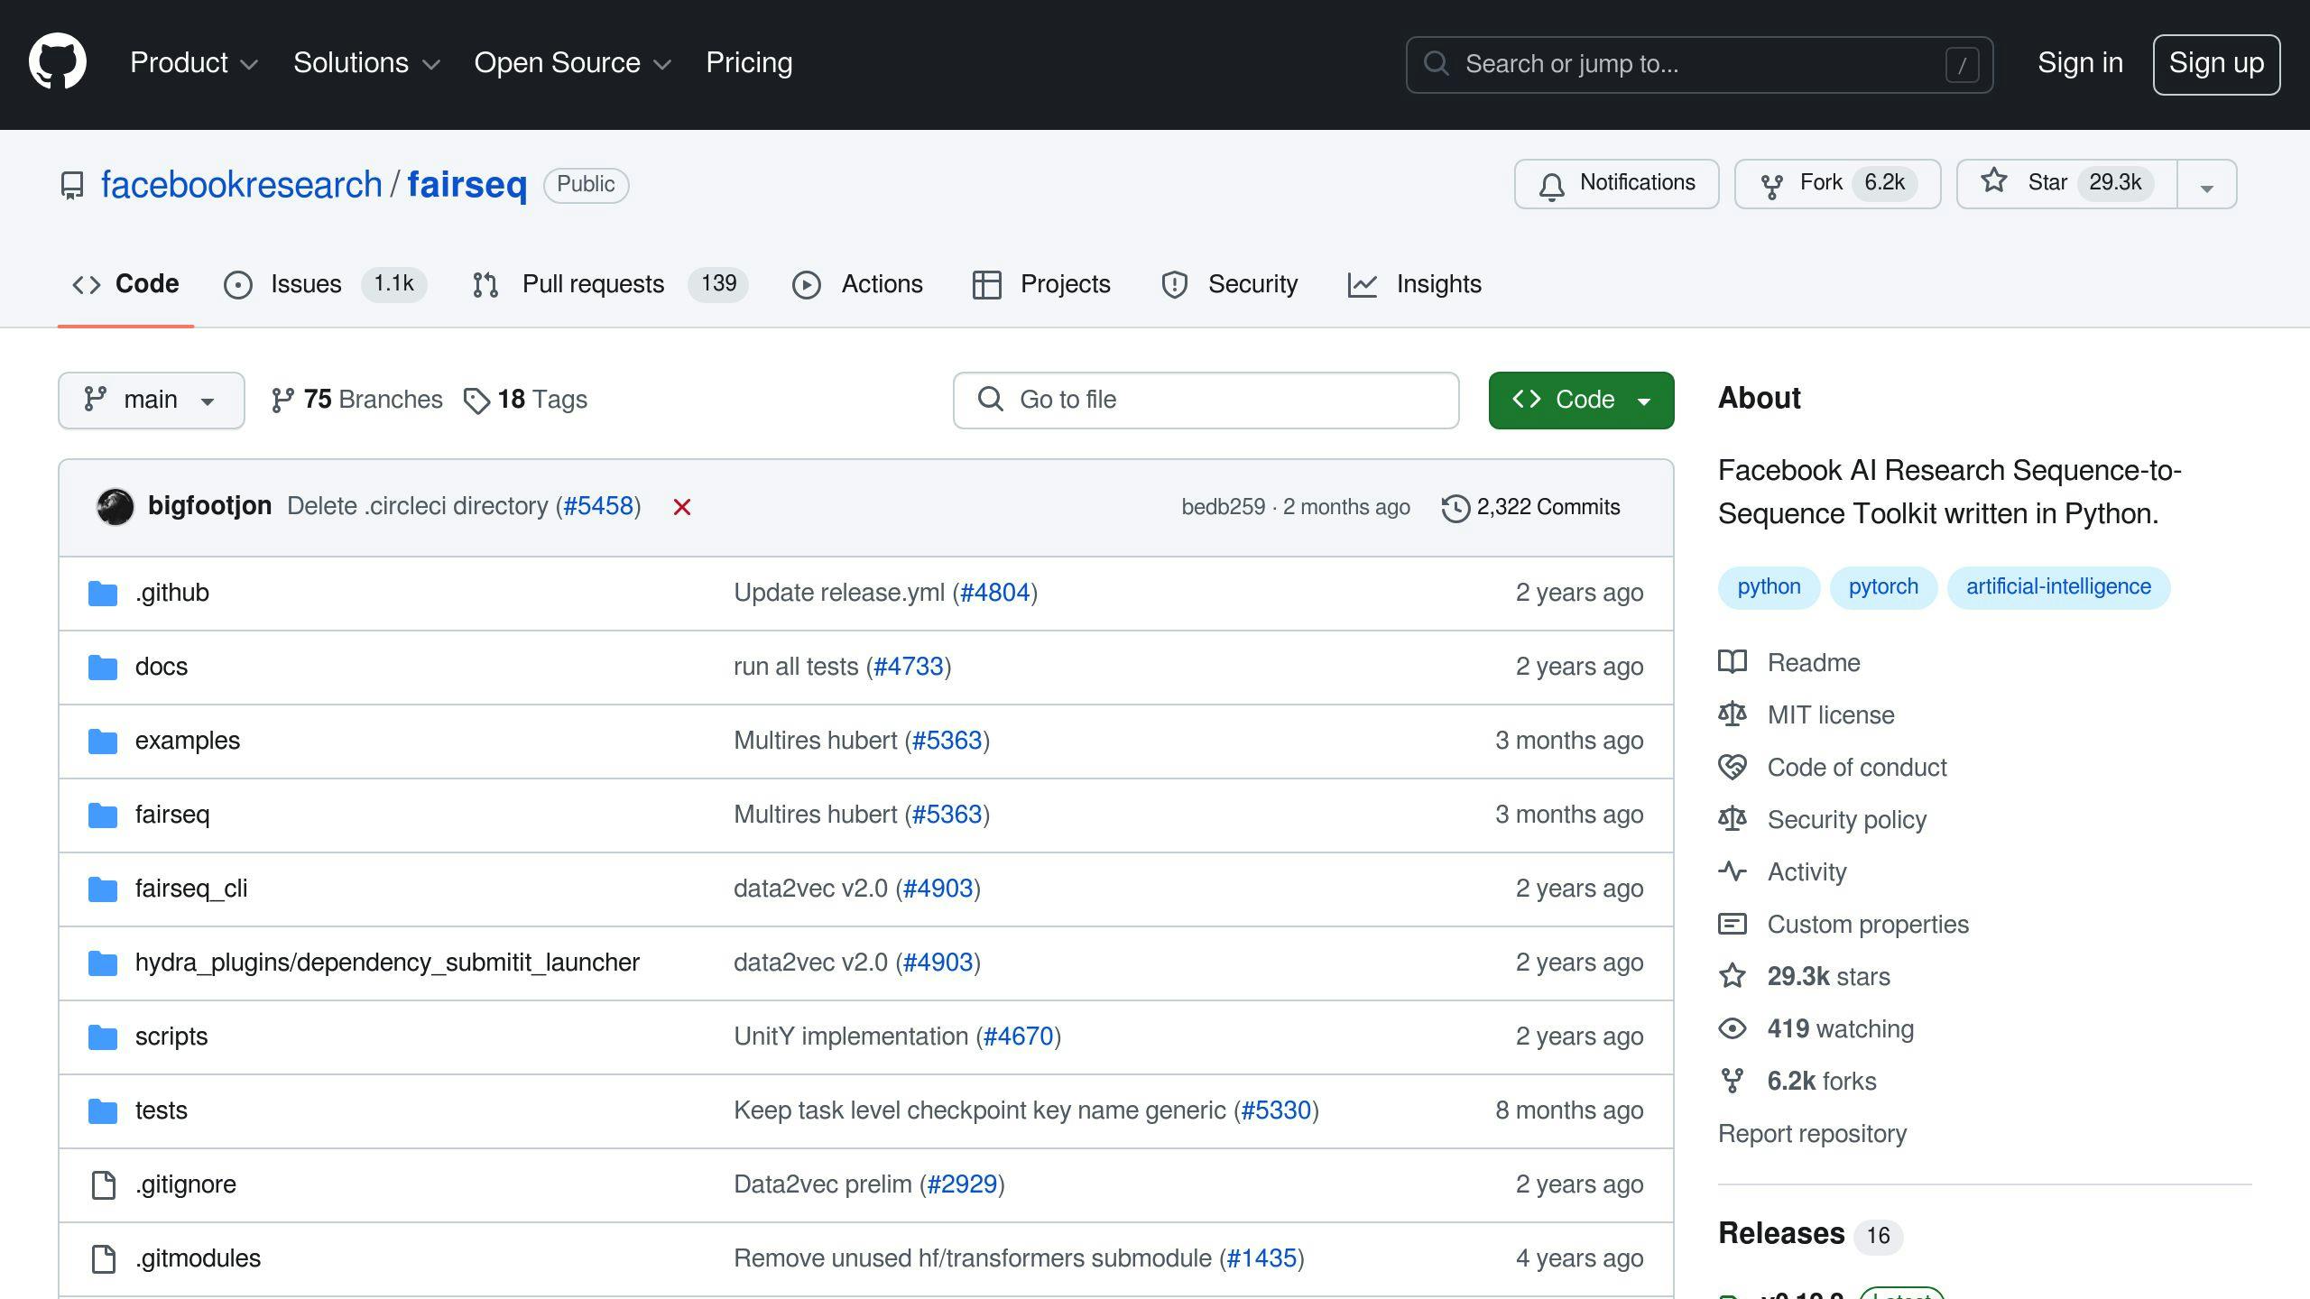Open the main branch selector dropdown
2310x1299 pixels.
pos(152,401)
